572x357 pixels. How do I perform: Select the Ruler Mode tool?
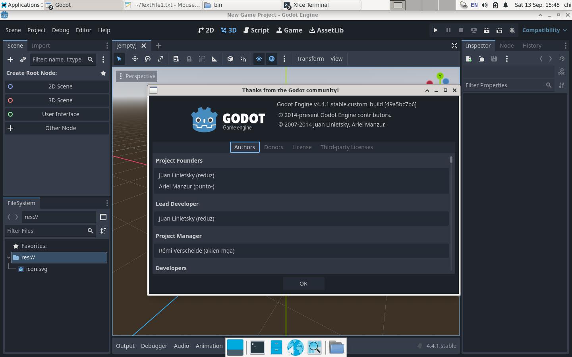[214, 59]
